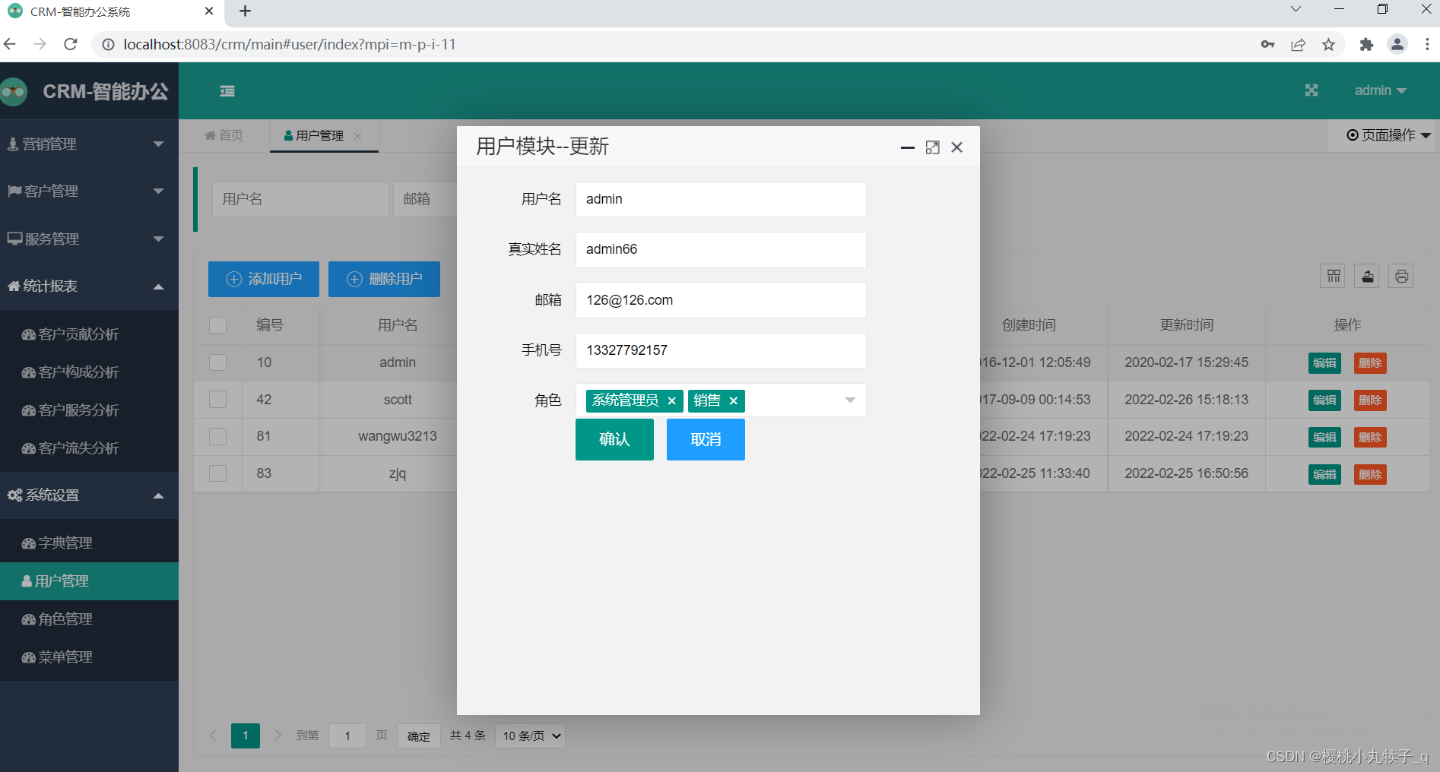Remove the 销售 role tag with its X
Screen dimensions: 1440x772
click(x=733, y=400)
